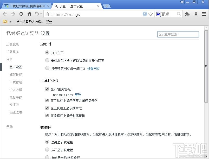
Task: Select 个人数据 in the sidebar
Action: click(x=16, y=90)
